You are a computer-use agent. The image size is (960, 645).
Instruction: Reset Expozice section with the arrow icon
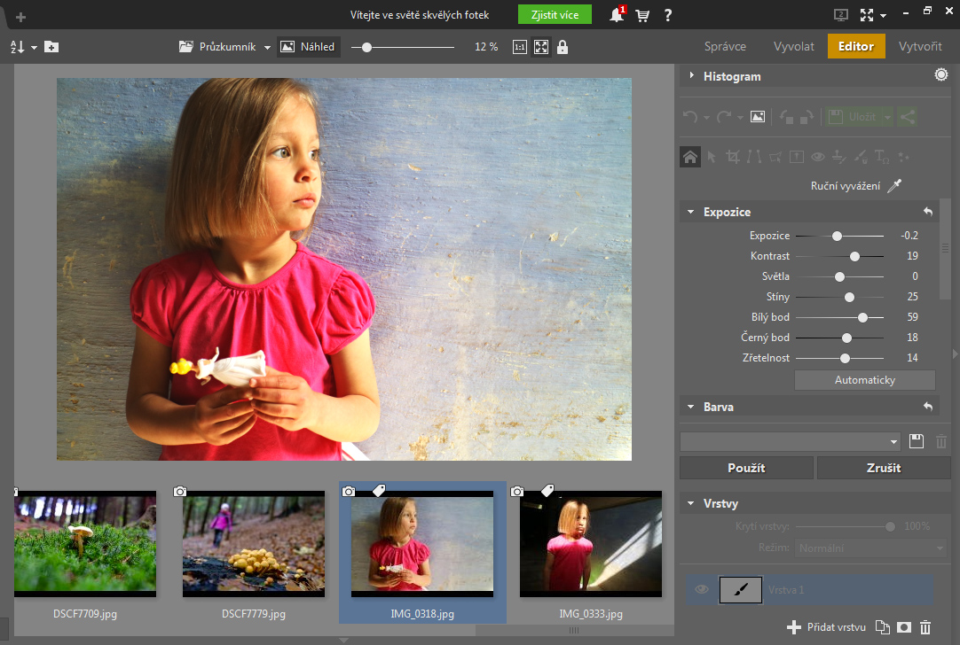(928, 212)
